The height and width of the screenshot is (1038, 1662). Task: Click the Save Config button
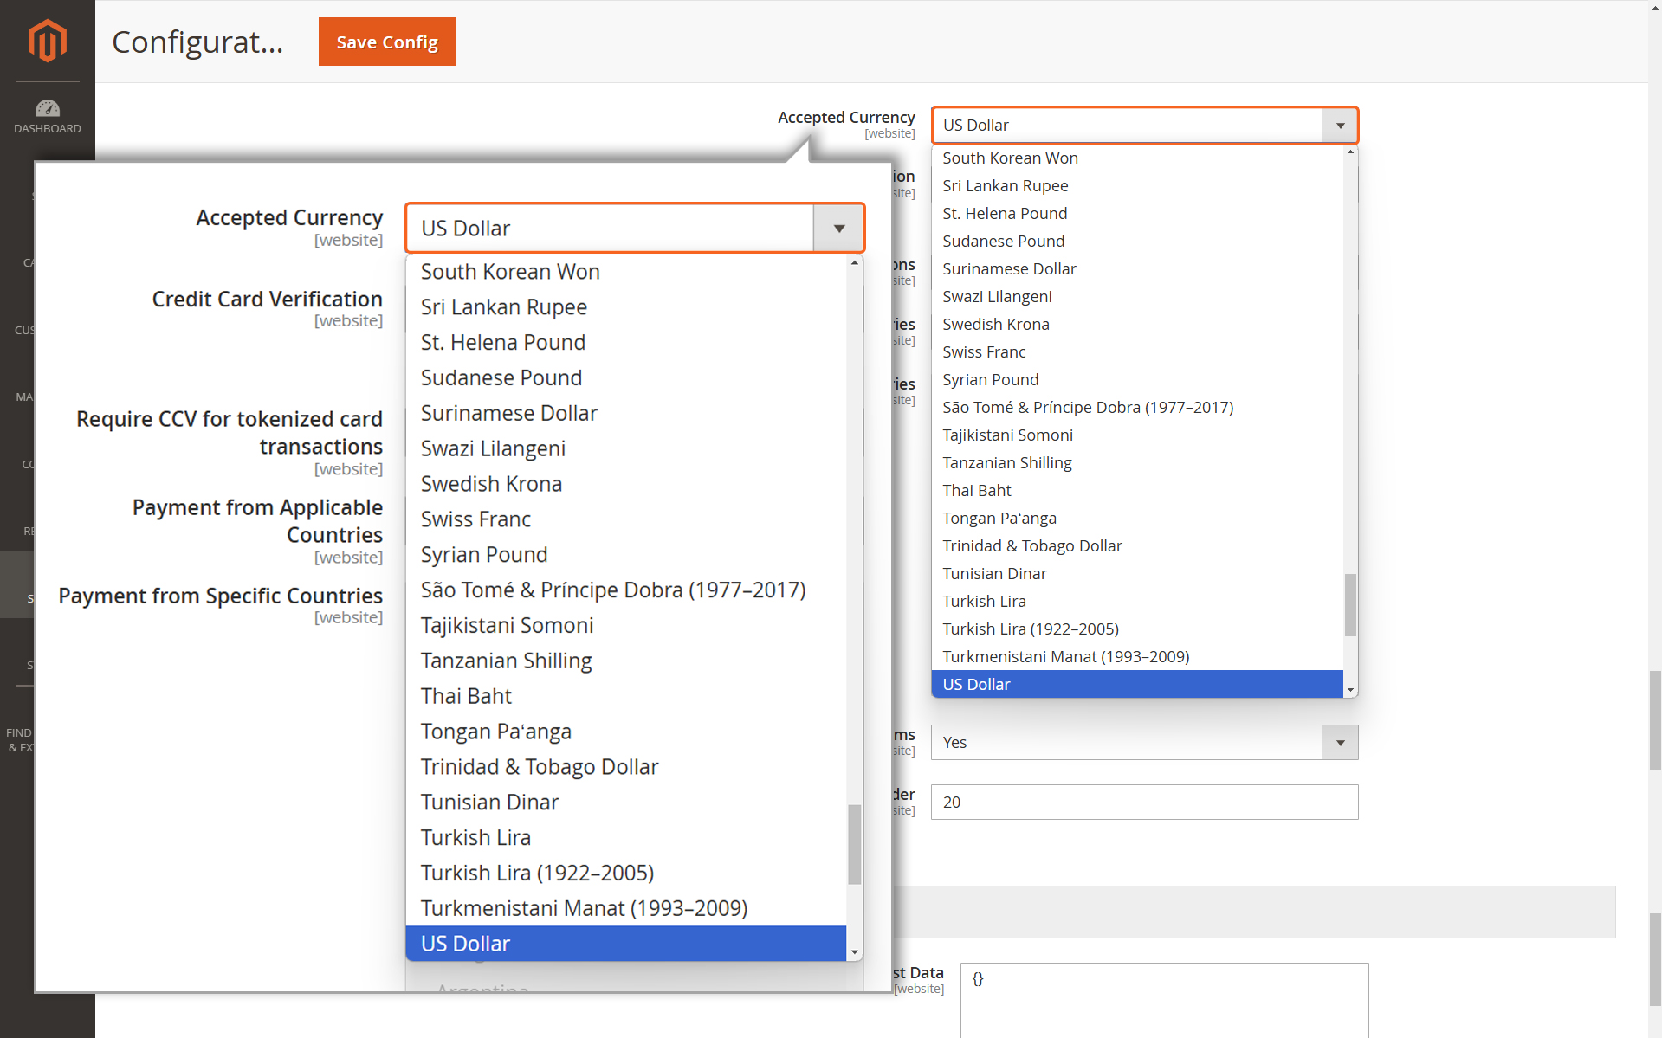387,42
